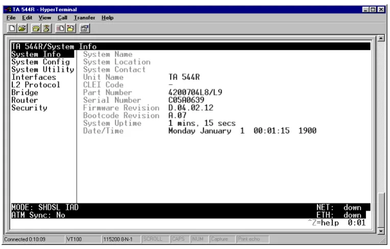This screenshot has width=390, height=249.
Task: Click the Properties toolbar icon
Action: (x=85, y=29)
